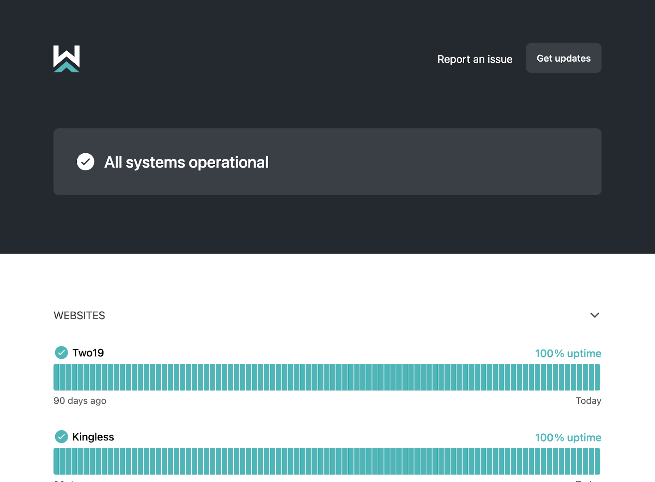This screenshot has width=655, height=482.
Task: Click the Kingless 100% uptime label
Action: coord(568,438)
